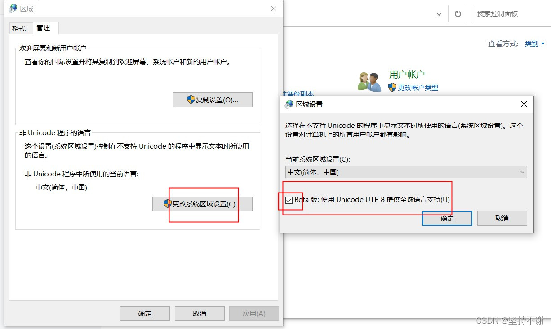
Task: Switch to the 格式 tab
Action: pos(20,28)
